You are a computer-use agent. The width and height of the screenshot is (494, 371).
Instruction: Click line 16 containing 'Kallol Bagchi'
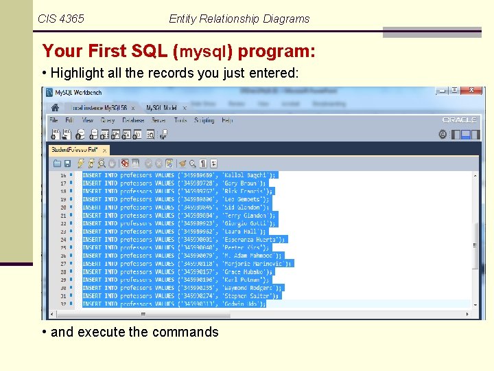click(180, 175)
